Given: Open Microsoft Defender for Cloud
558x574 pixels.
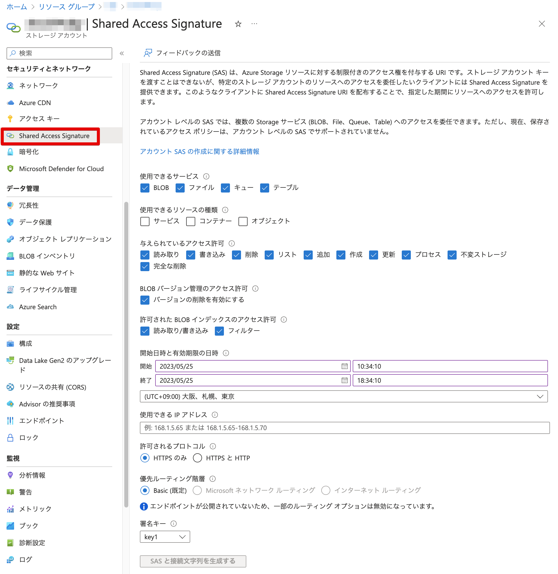Looking at the screenshot, I should (61, 169).
